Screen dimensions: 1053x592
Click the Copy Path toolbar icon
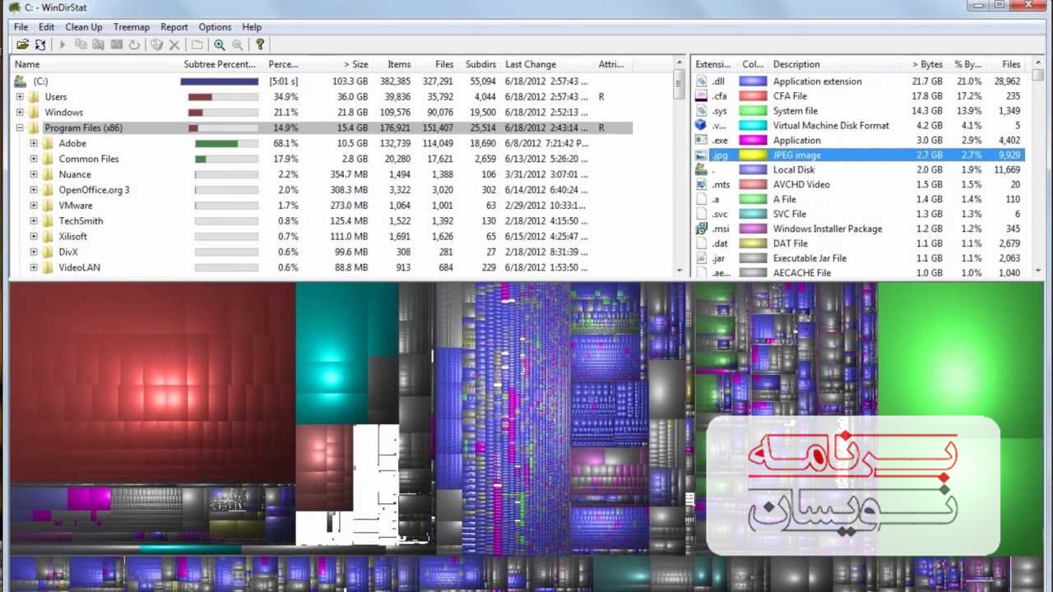tap(81, 44)
